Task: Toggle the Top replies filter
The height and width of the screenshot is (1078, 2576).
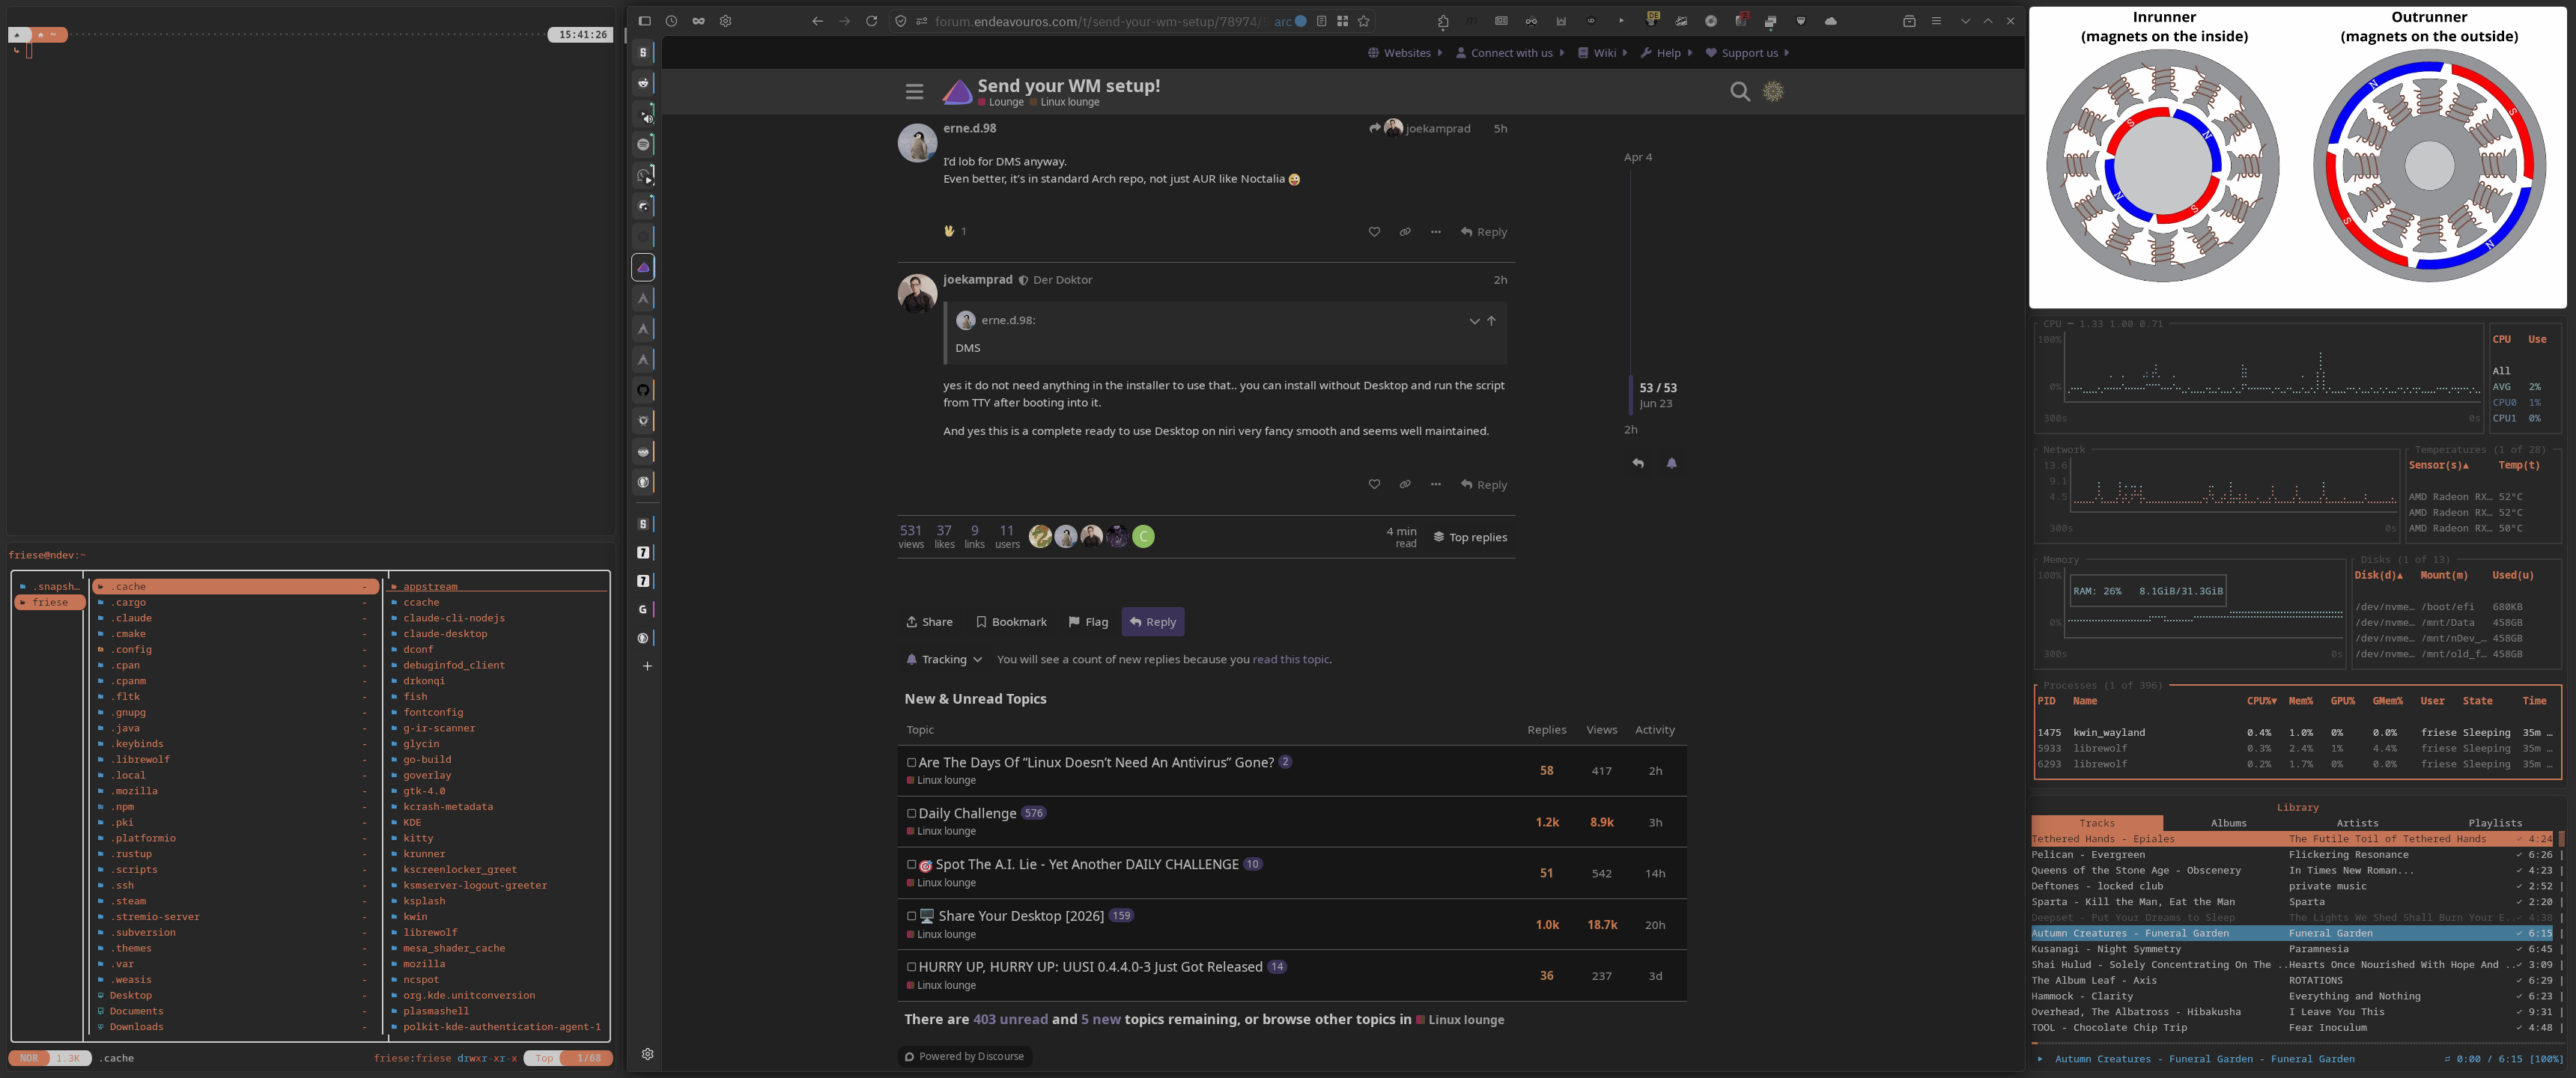Action: click(1470, 537)
